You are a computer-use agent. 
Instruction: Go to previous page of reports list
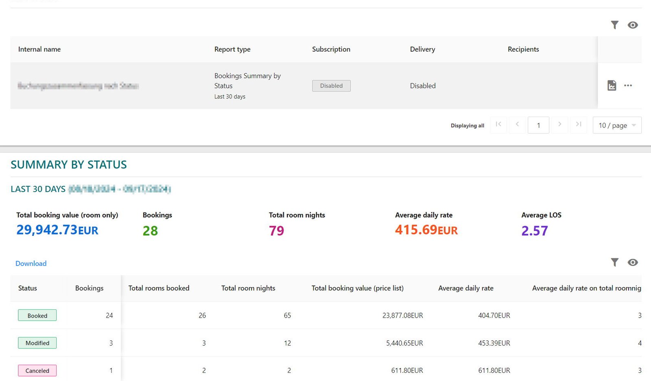pyautogui.click(x=517, y=125)
